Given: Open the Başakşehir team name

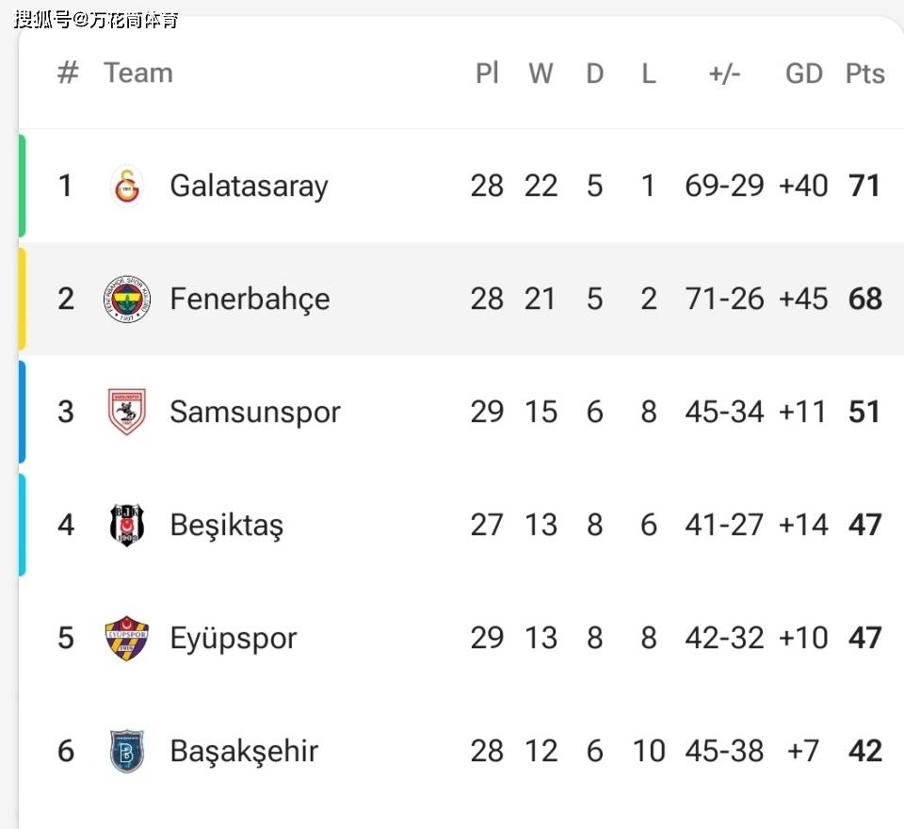Looking at the screenshot, I should point(245,752).
